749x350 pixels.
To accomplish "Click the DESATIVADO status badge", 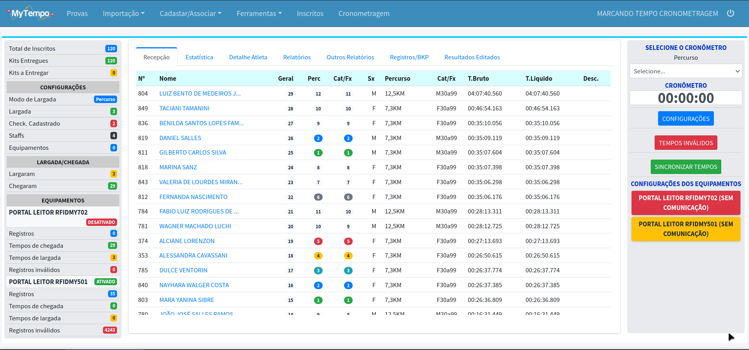I will click(x=101, y=222).
